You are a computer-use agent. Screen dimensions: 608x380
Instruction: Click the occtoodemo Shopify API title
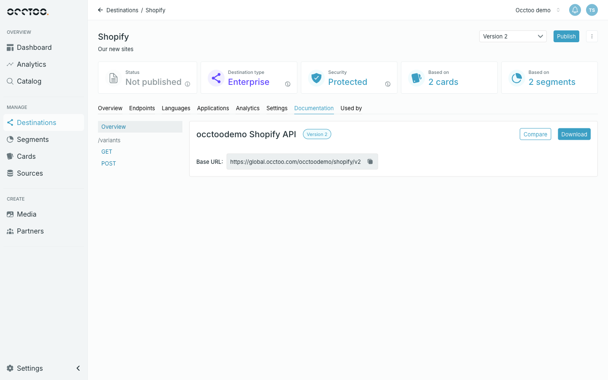tap(246, 134)
